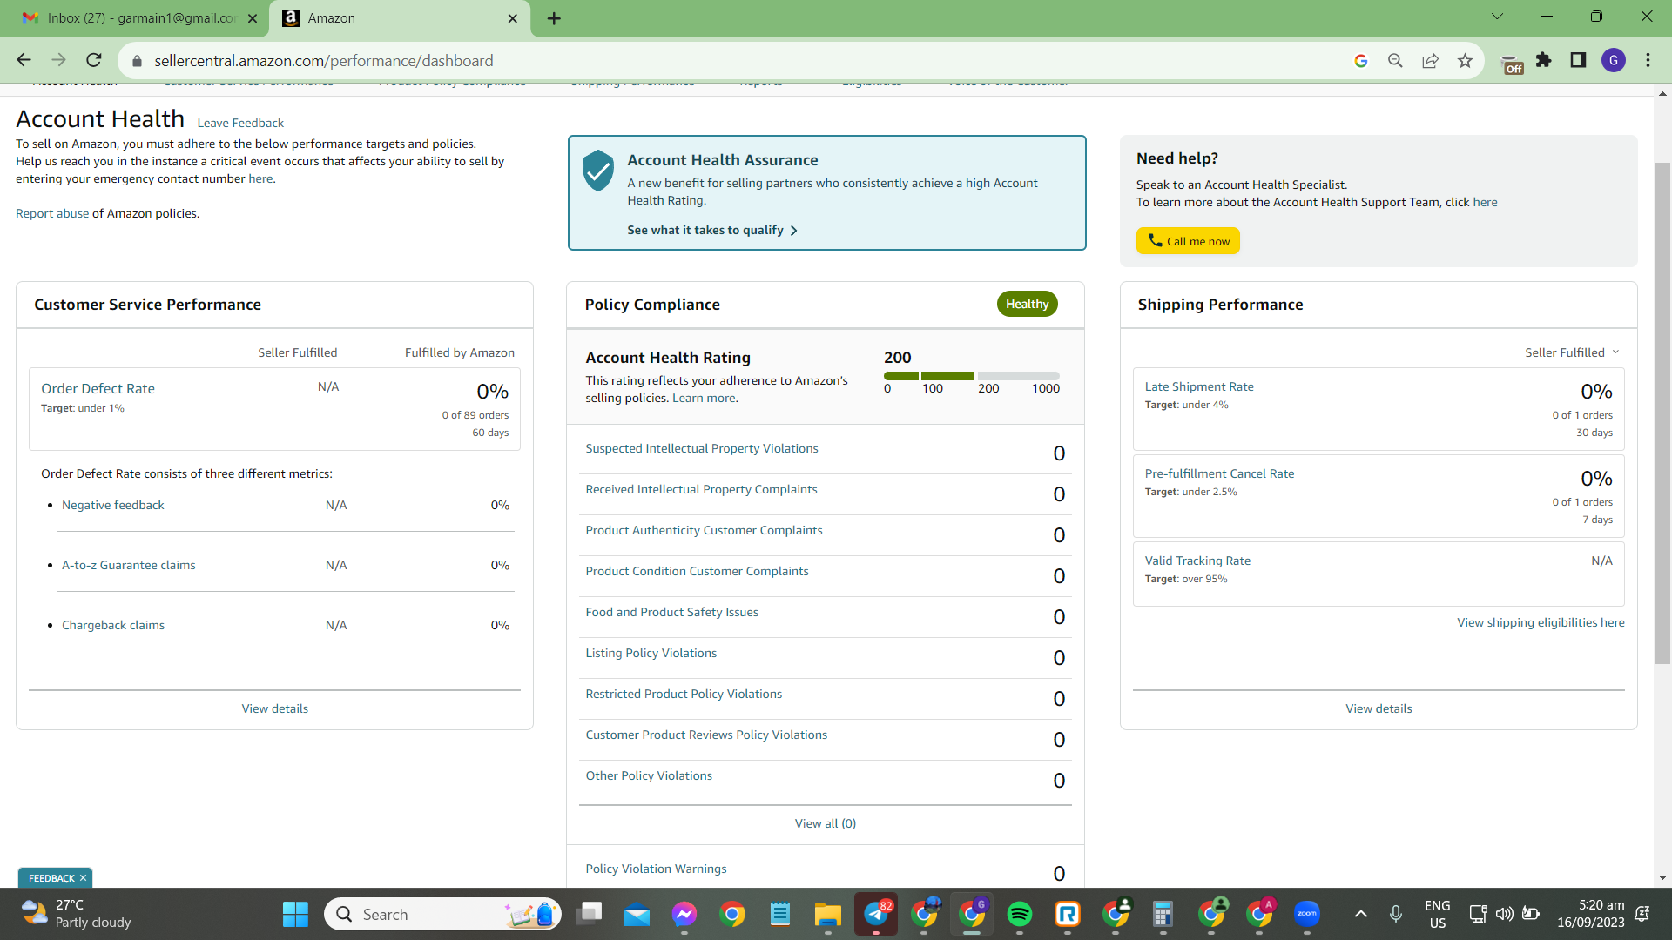Viewport: 1672px width, 940px height.
Task: View details for Shipping Performance
Action: [x=1379, y=708]
